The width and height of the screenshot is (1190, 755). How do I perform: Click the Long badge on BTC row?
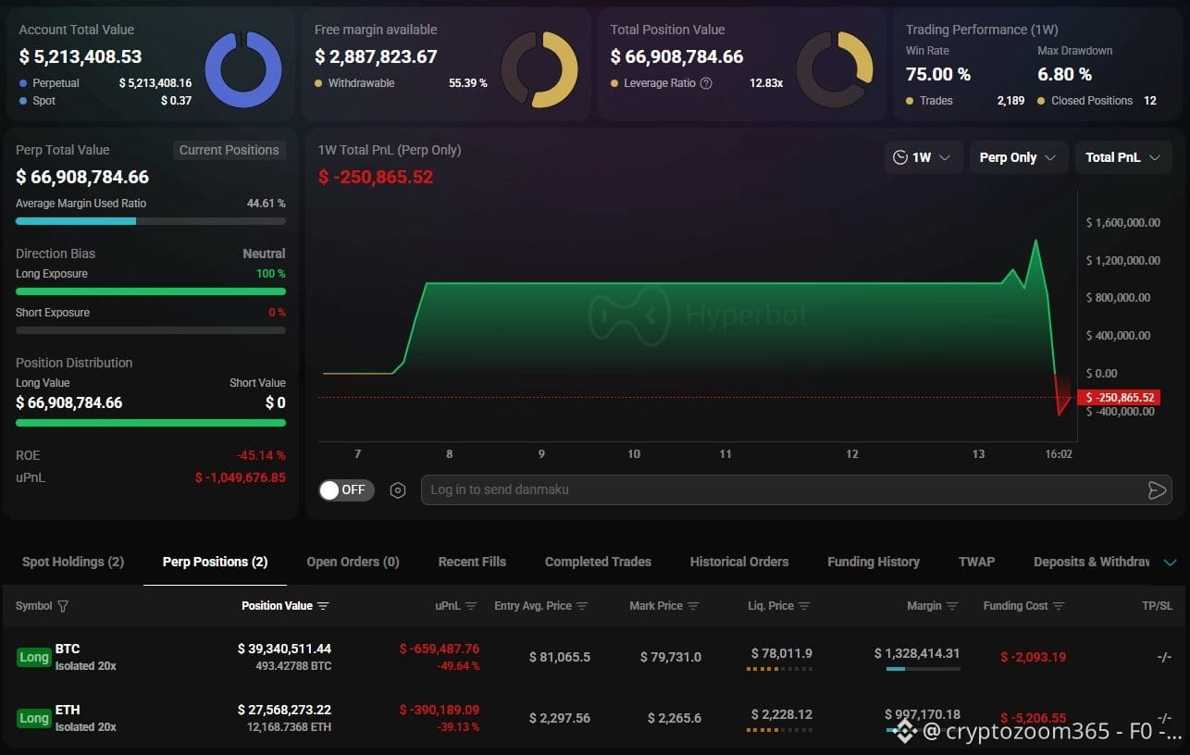34,657
